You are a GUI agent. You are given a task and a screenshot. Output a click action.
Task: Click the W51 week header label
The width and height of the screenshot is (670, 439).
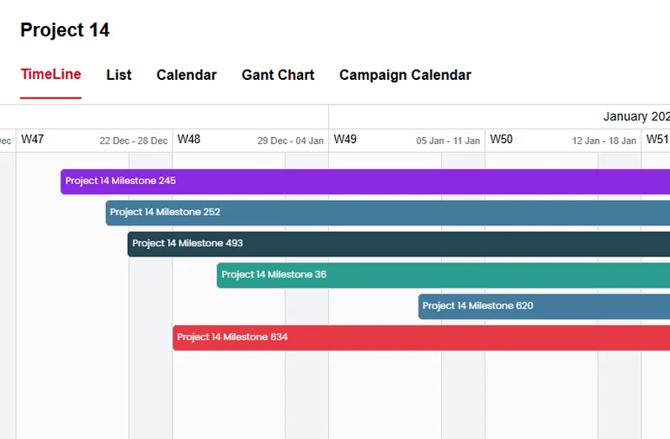pos(657,140)
